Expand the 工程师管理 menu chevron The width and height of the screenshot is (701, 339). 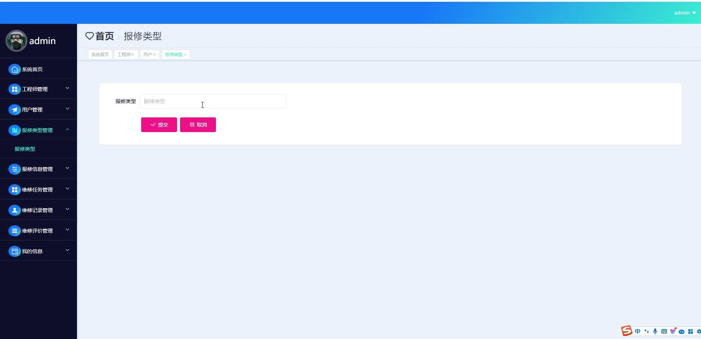(x=67, y=88)
